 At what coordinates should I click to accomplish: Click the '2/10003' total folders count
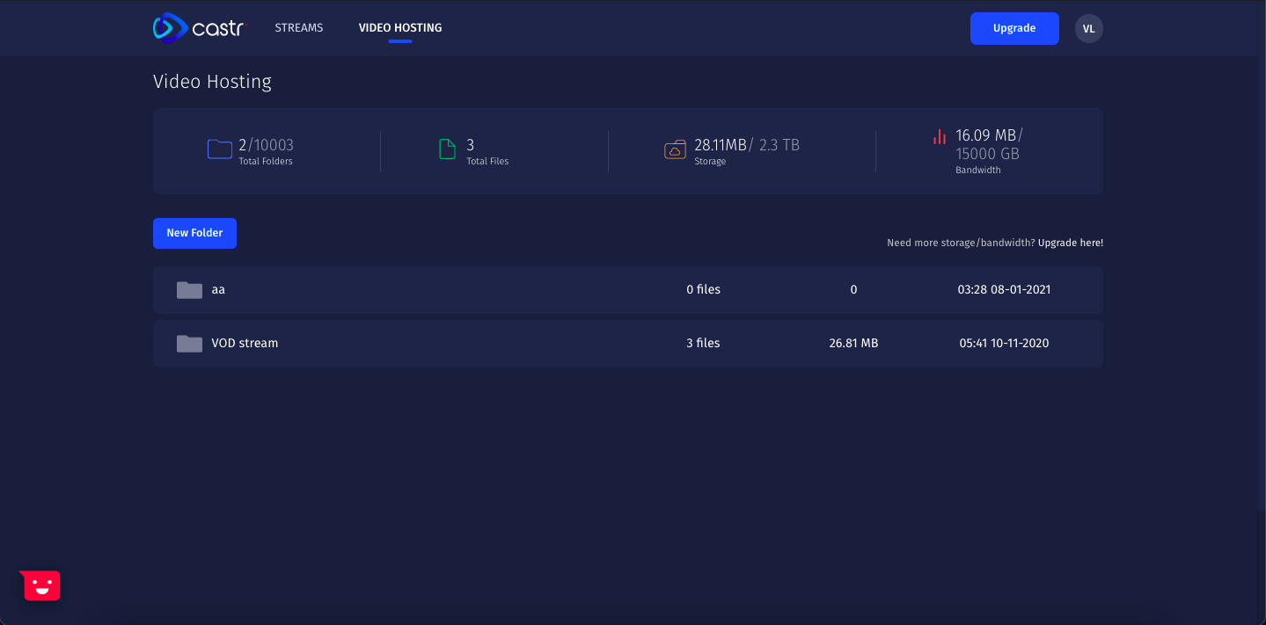[266, 145]
